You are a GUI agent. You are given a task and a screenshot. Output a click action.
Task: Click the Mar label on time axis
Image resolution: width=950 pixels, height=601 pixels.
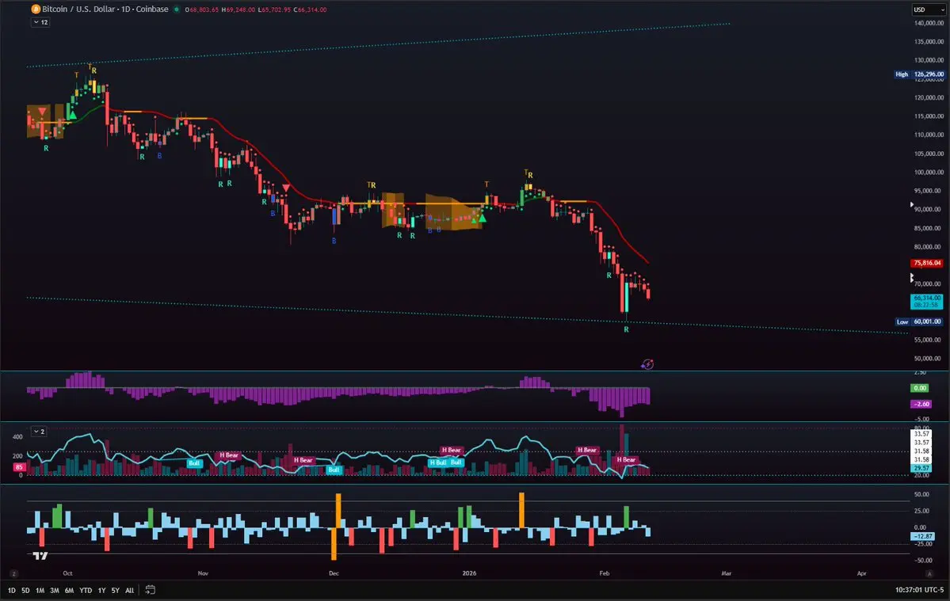tap(727, 573)
